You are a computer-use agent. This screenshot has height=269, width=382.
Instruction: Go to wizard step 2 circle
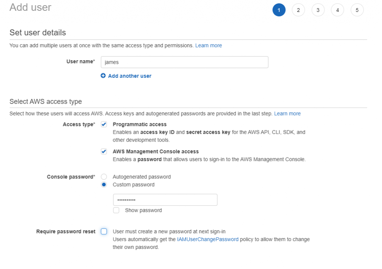point(298,10)
